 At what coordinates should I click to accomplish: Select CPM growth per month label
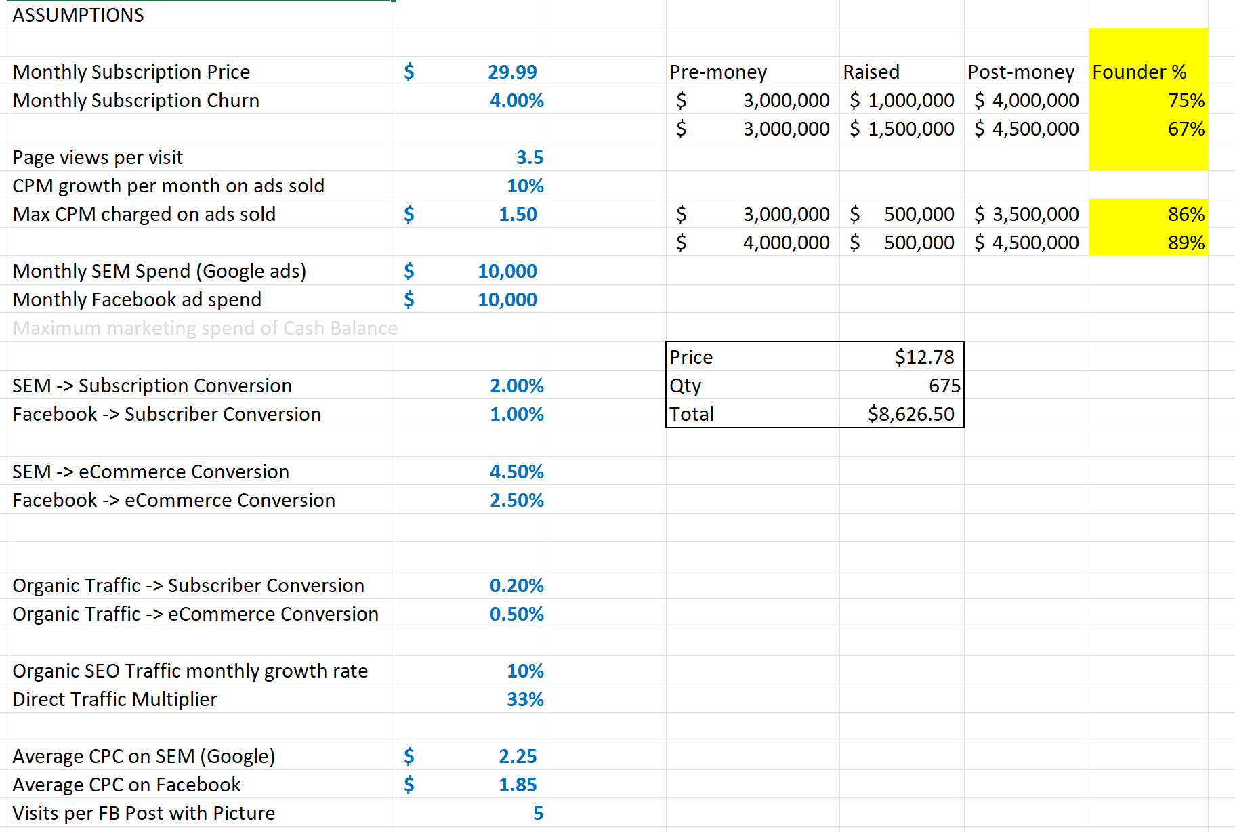[x=201, y=185]
